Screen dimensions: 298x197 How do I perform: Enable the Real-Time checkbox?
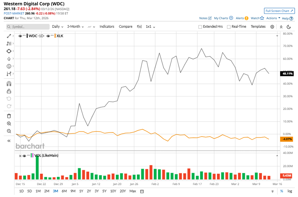[229, 27]
